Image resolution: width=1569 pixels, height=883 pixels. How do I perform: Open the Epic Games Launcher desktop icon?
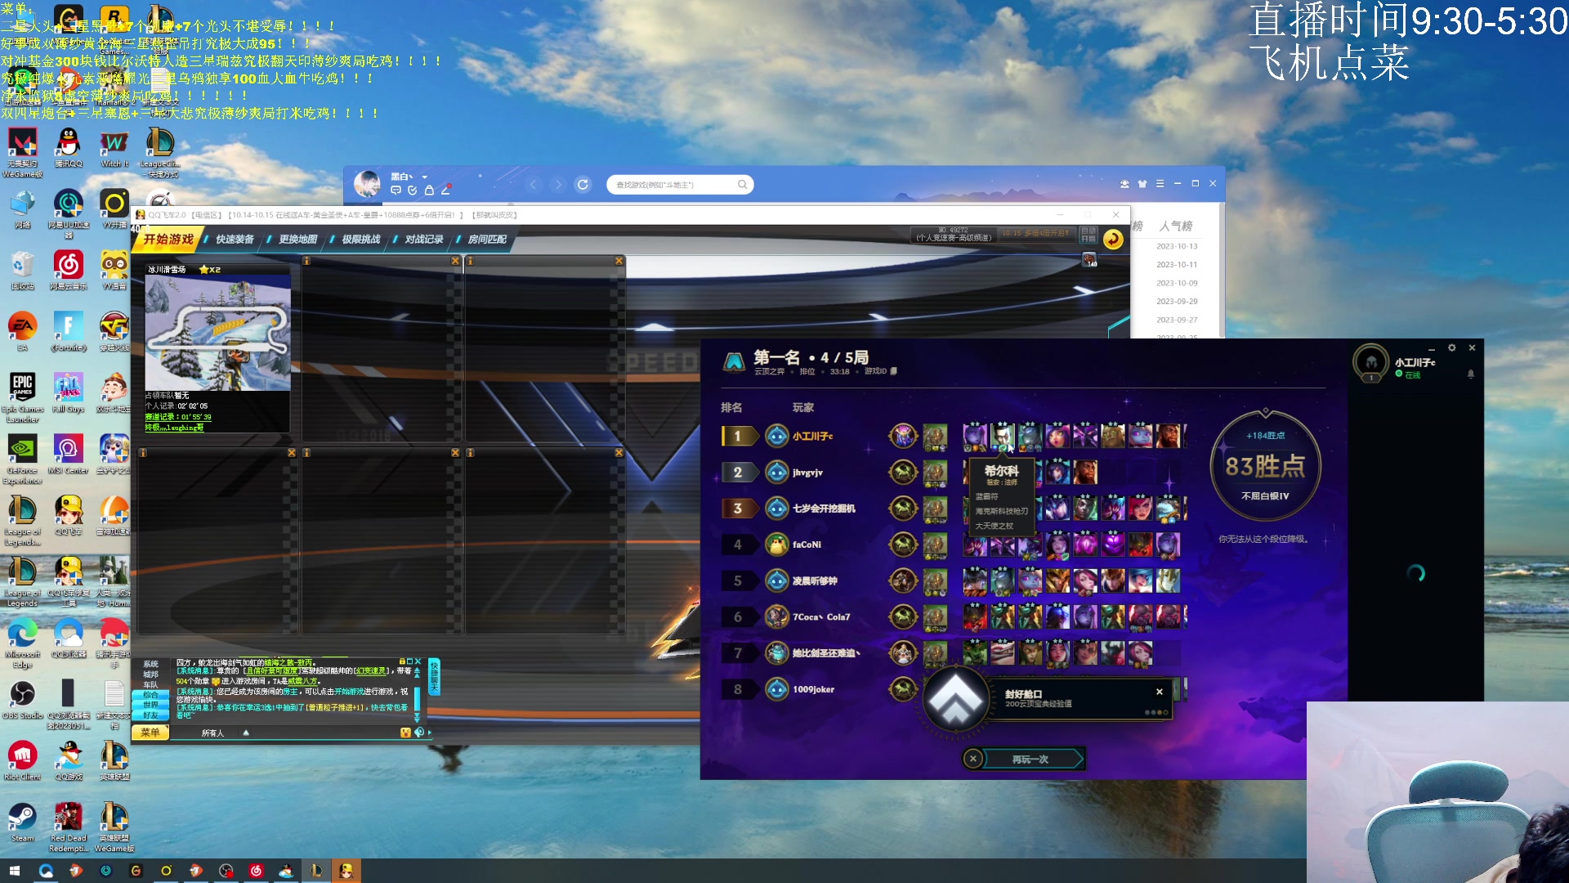(x=22, y=398)
